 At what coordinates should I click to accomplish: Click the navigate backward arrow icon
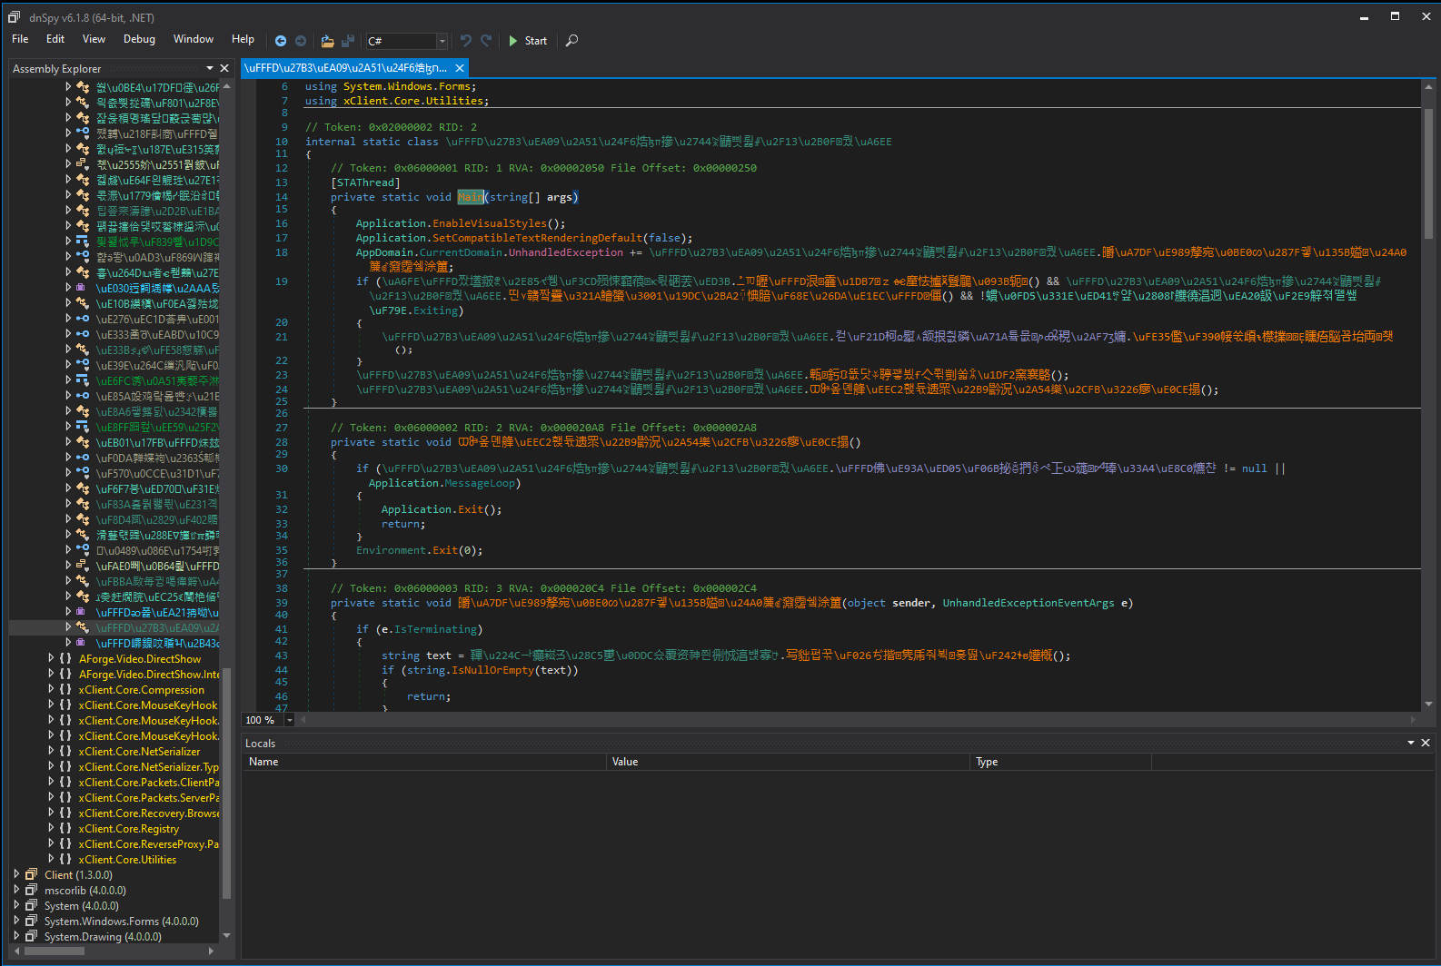[x=281, y=41]
